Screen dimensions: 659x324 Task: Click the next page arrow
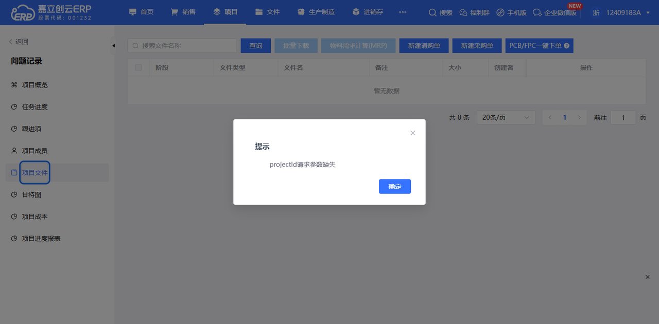(x=579, y=117)
